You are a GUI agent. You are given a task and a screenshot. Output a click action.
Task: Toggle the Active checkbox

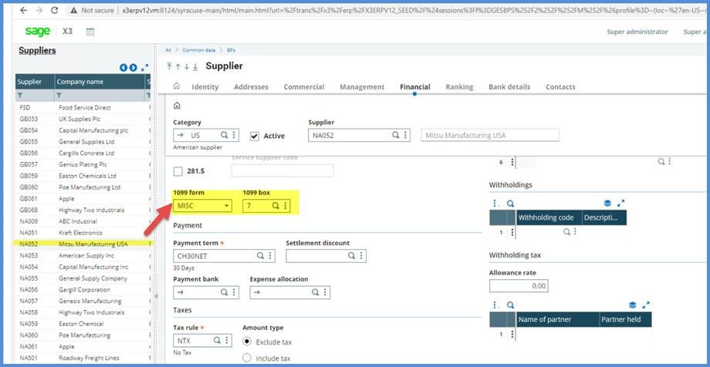(255, 136)
